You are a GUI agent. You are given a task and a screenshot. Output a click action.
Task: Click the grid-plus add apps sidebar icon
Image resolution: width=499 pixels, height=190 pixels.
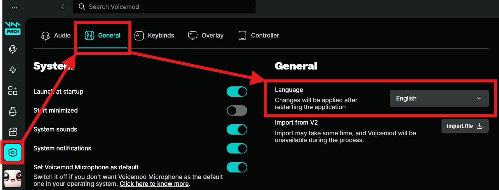(13, 91)
